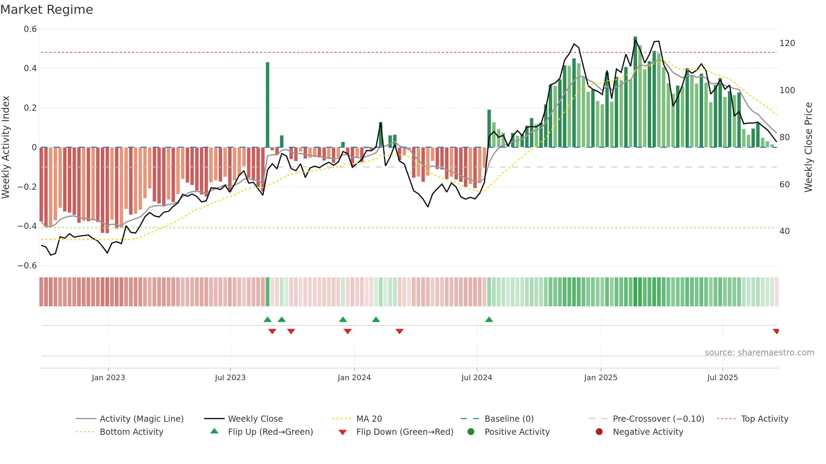Click the Jul 2023 x-axis label

pyautogui.click(x=230, y=377)
